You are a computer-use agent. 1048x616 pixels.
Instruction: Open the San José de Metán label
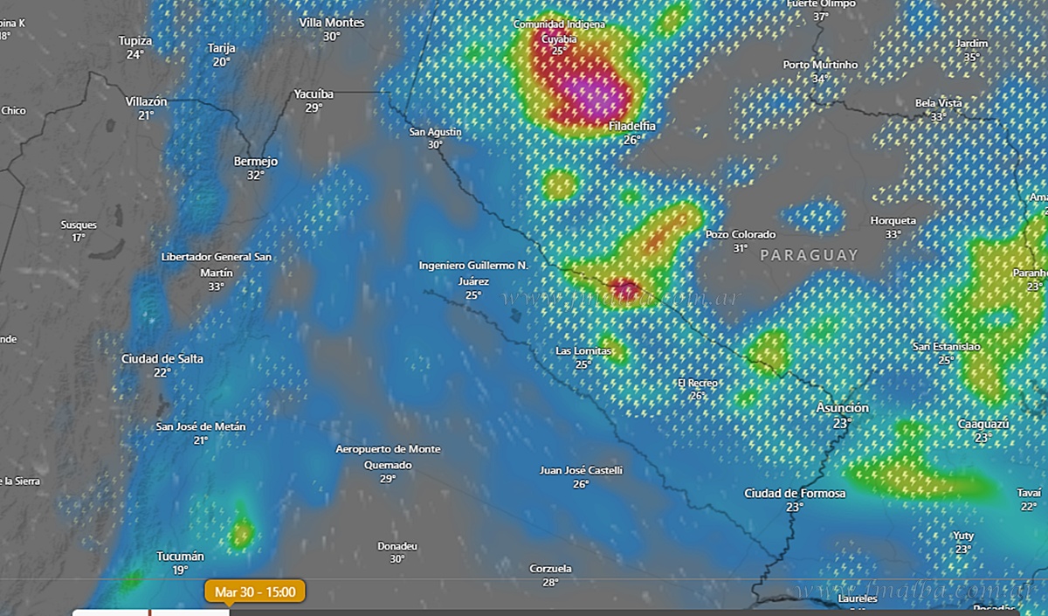(201, 427)
